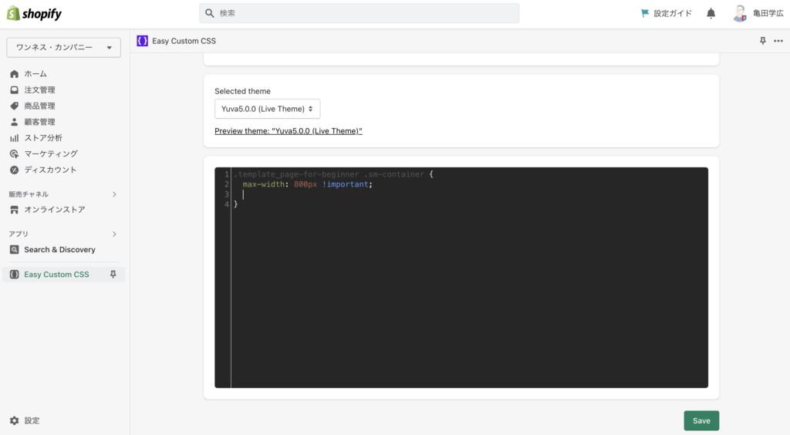Open 顧客管理 page

tap(39, 122)
